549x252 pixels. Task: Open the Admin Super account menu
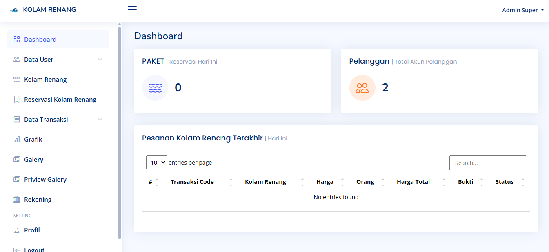(523, 10)
